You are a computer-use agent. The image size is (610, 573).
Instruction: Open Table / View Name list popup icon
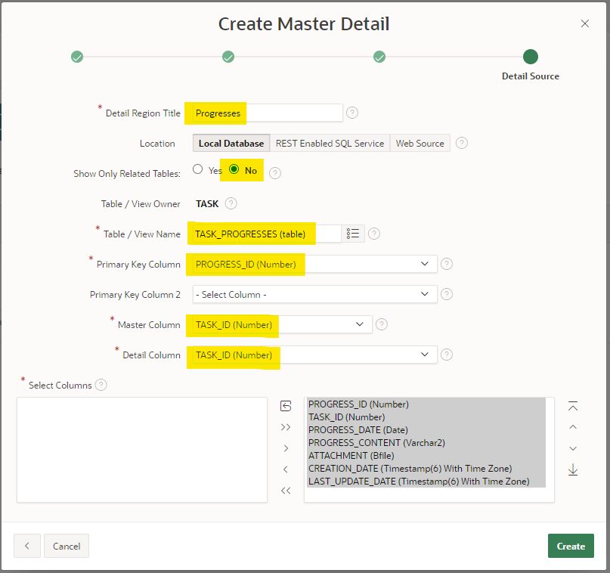coord(353,234)
